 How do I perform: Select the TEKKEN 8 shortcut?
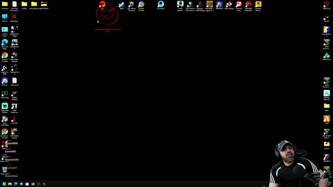pos(327,158)
